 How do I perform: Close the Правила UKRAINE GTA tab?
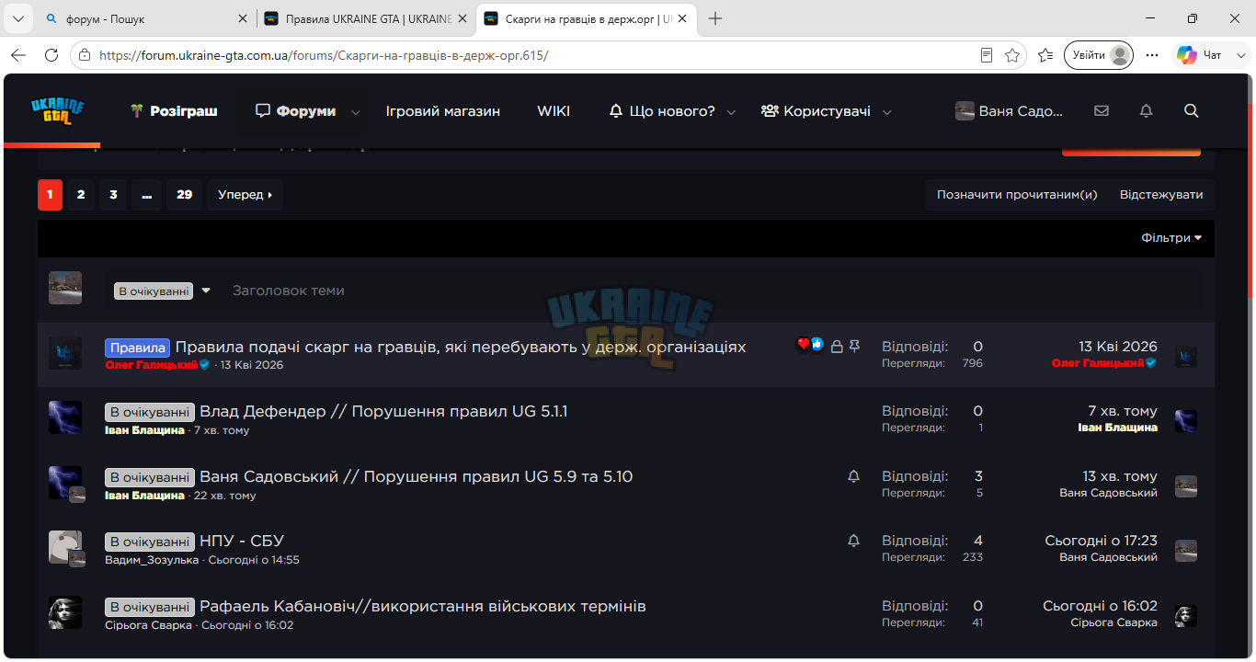point(462,18)
